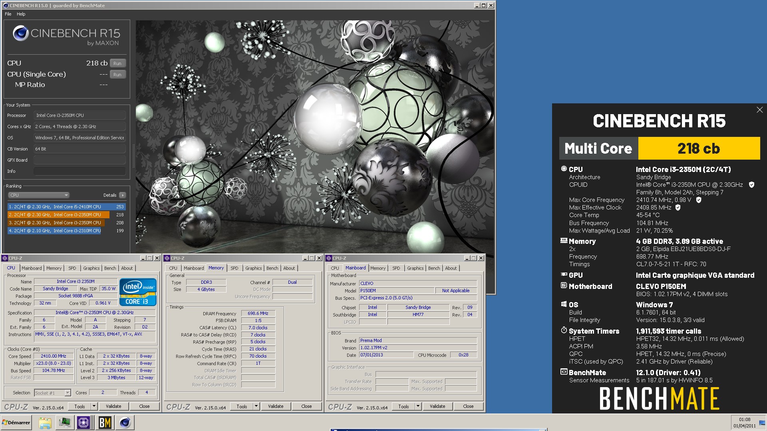Expand Tools arrow in left CPU-Z window
Screen dimensions: 767x431
(x=94, y=406)
